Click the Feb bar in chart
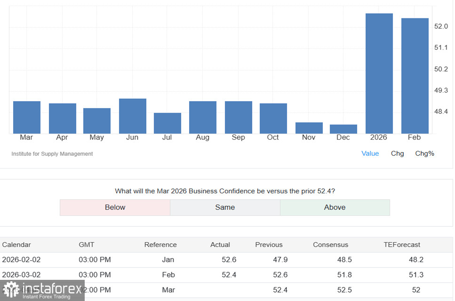The width and height of the screenshot is (455, 301). tap(415, 76)
